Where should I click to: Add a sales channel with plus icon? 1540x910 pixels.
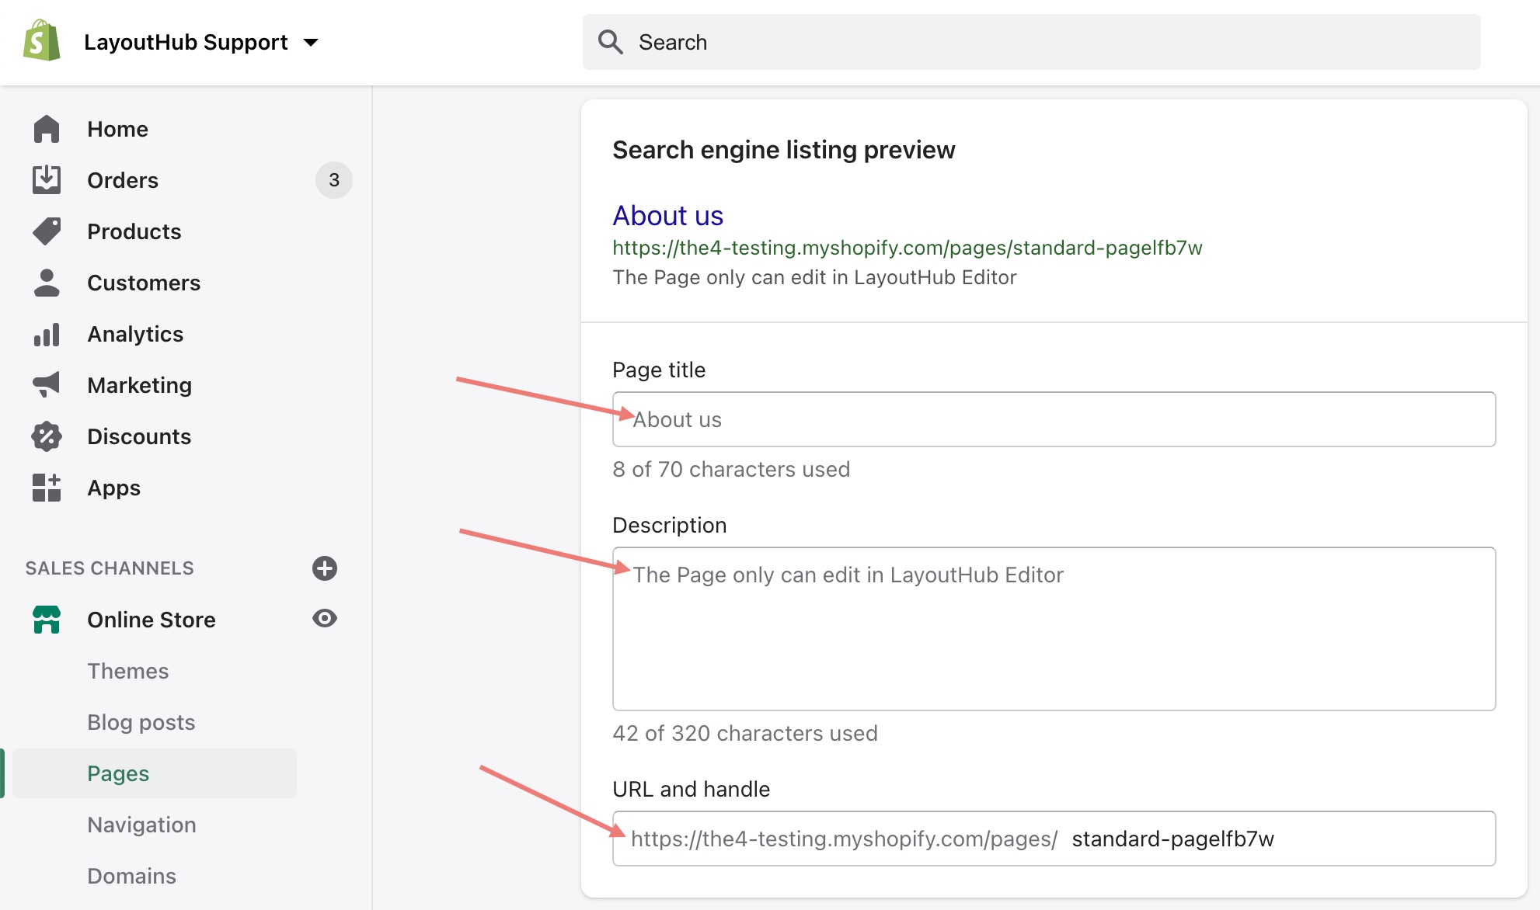[x=325, y=568]
